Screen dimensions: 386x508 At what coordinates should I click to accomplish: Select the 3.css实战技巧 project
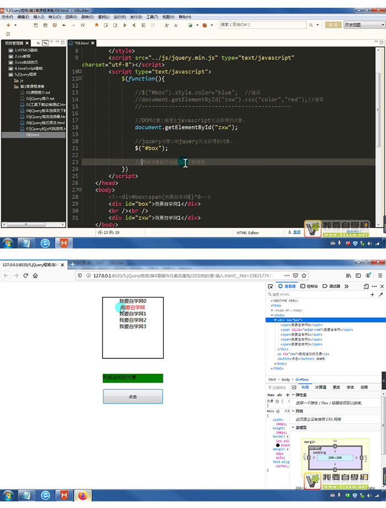[x=26, y=62]
